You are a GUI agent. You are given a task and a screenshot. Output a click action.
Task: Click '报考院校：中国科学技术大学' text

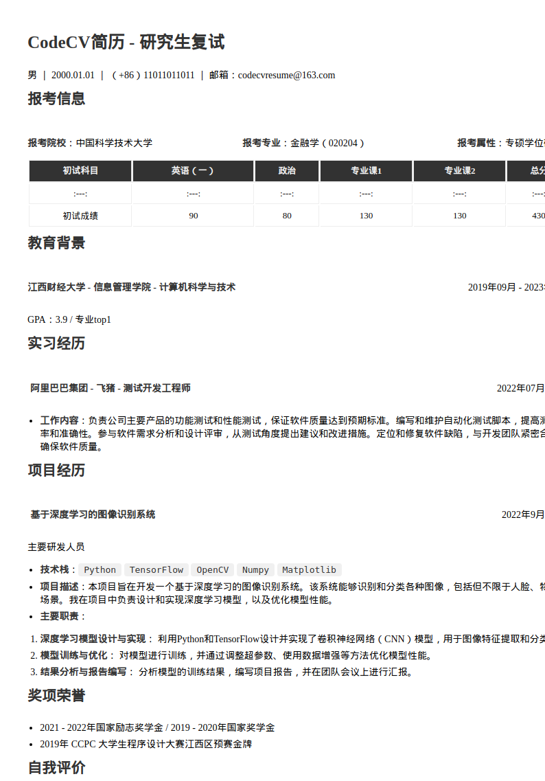(x=90, y=143)
